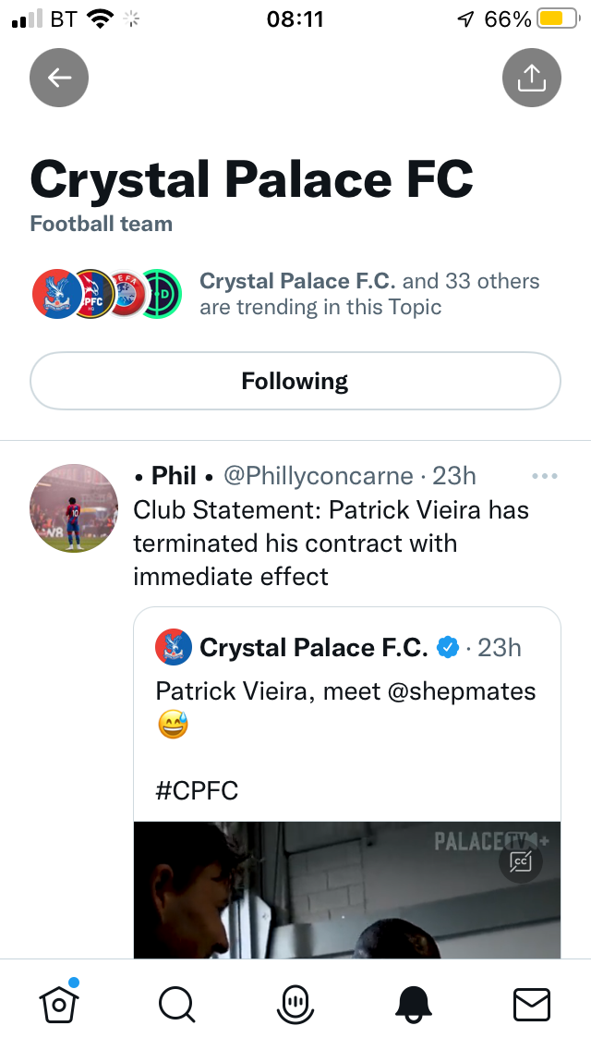The width and height of the screenshot is (591, 1050).
Task: Tap the #CPFC hashtag
Action: [x=197, y=791]
